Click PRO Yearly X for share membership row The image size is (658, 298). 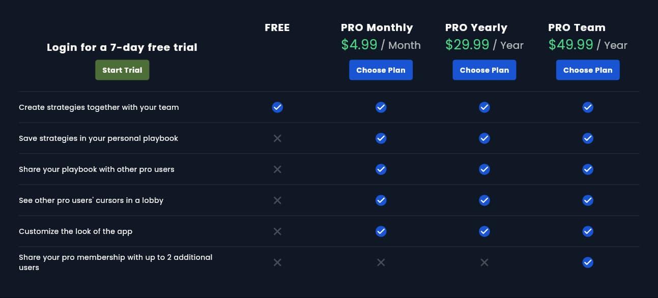point(484,262)
